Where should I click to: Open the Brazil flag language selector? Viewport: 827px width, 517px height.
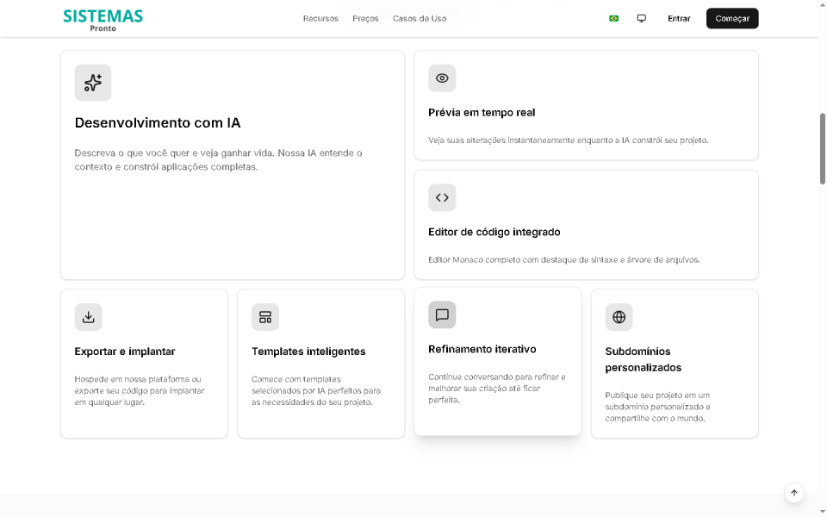tap(613, 18)
